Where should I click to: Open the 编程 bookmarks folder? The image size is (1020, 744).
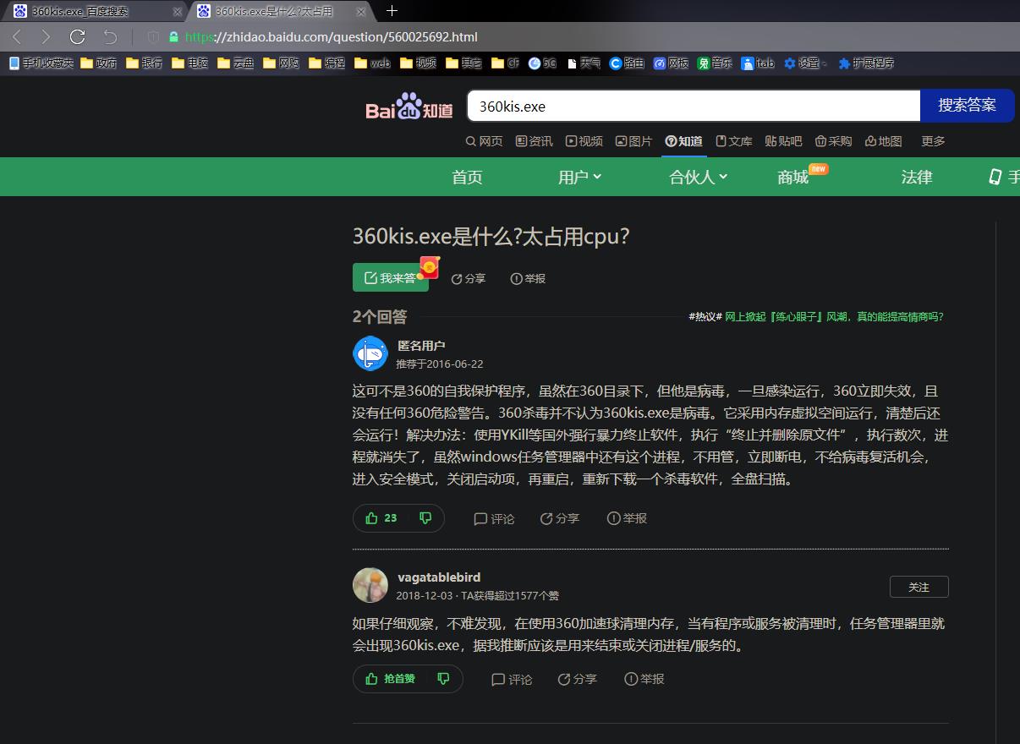(327, 63)
